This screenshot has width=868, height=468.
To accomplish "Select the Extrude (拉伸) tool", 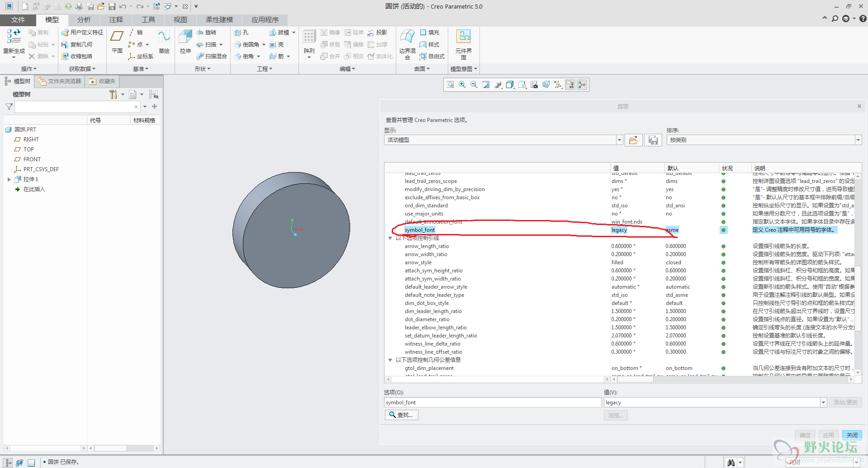I will (185, 42).
